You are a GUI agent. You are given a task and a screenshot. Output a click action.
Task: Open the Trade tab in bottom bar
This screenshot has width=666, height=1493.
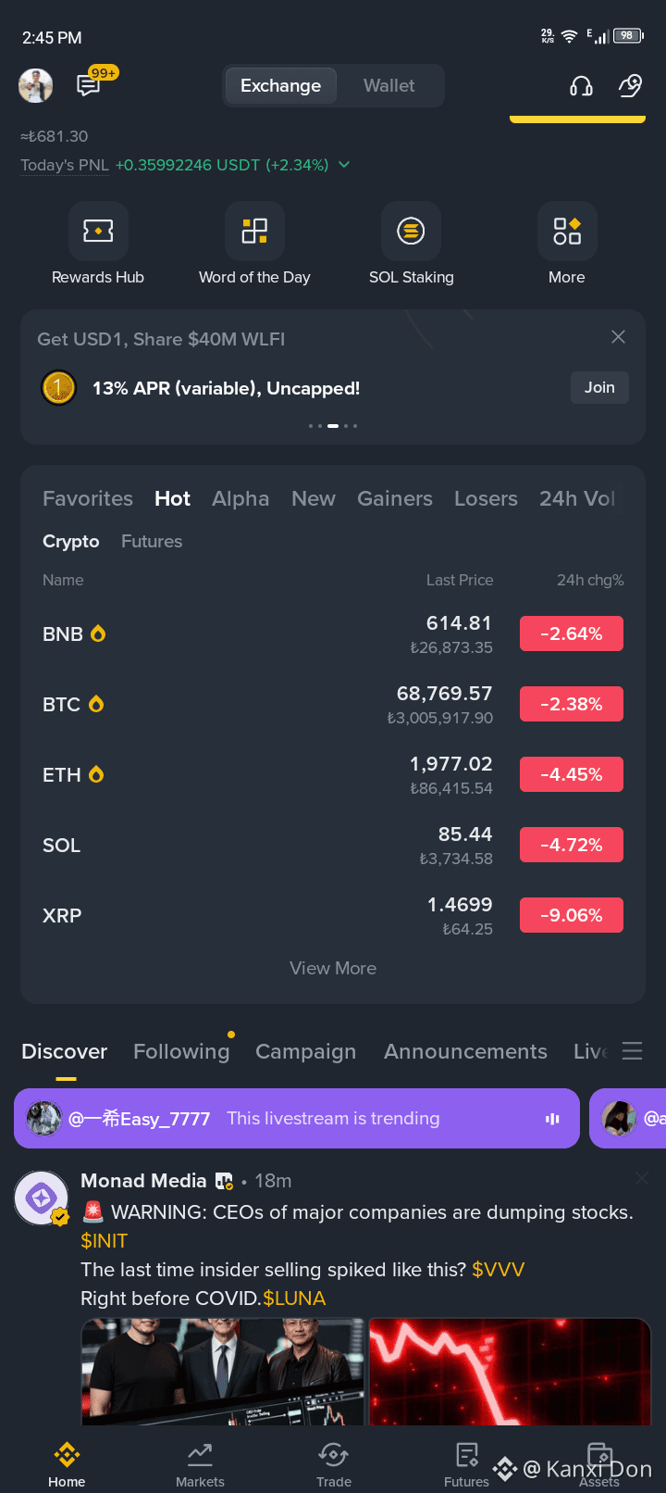[333, 1464]
